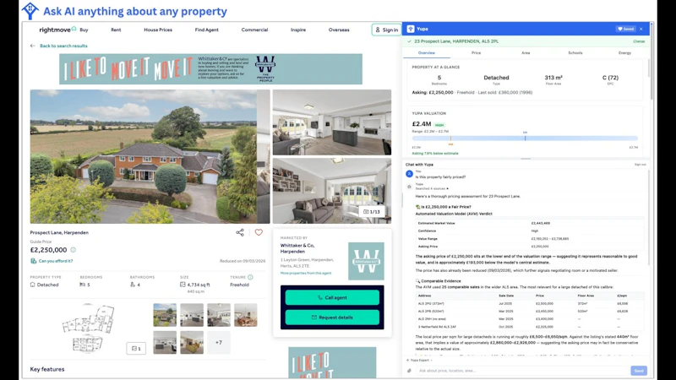Open the House Prices menu

coord(158,30)
